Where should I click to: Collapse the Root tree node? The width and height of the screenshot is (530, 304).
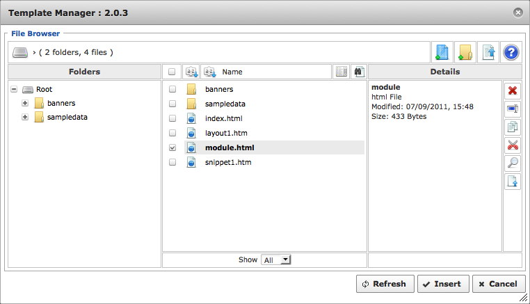click(14, 89)
